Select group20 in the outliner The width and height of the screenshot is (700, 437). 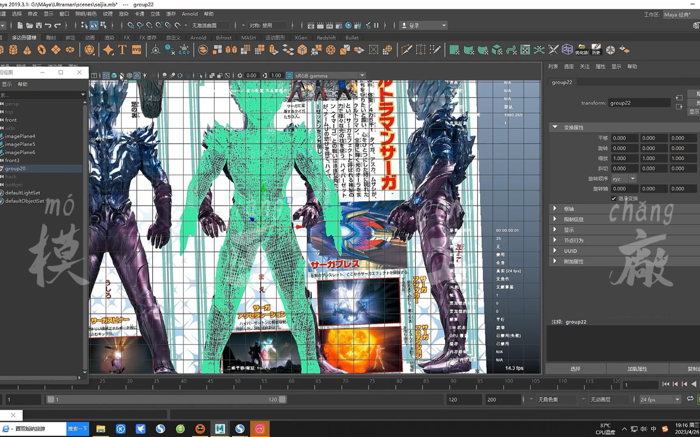(x=15, y=168)
